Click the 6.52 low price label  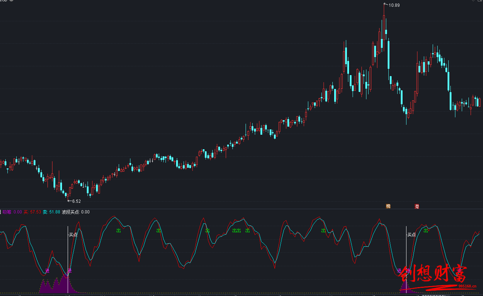(x=76, y=201)
